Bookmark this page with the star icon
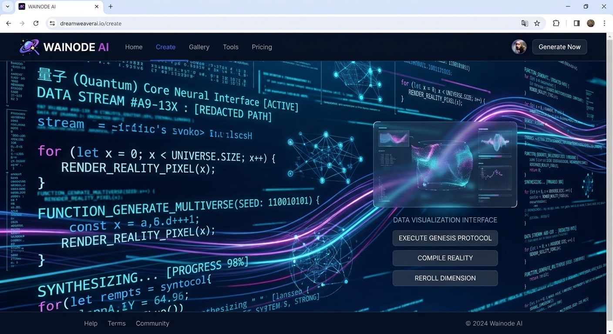The height and width of the screenshot is (334, 613). pyautogui.click(x=537, y=23)
